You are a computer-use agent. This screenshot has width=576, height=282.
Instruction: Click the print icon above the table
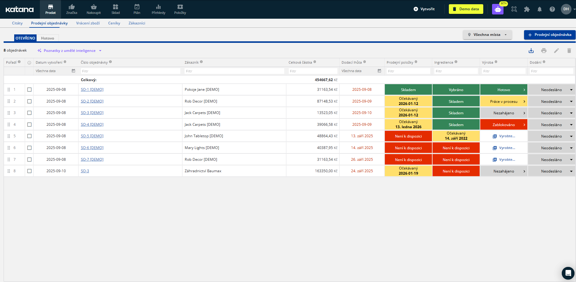(x=544, y=51)
